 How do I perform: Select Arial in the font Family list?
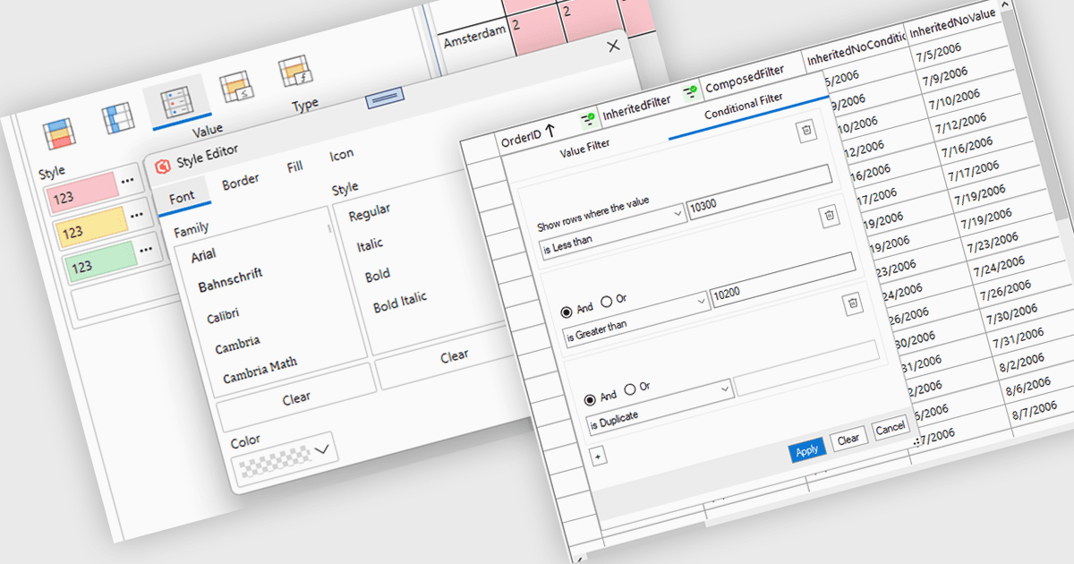[x=203, y=256]
